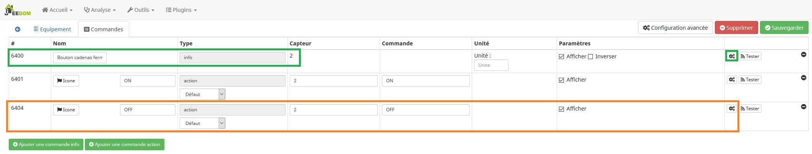This screenshot has height=154, width=812.
Task: Open gear settings for command 6404
Action: pyautogui.click(x=731, y=109)
